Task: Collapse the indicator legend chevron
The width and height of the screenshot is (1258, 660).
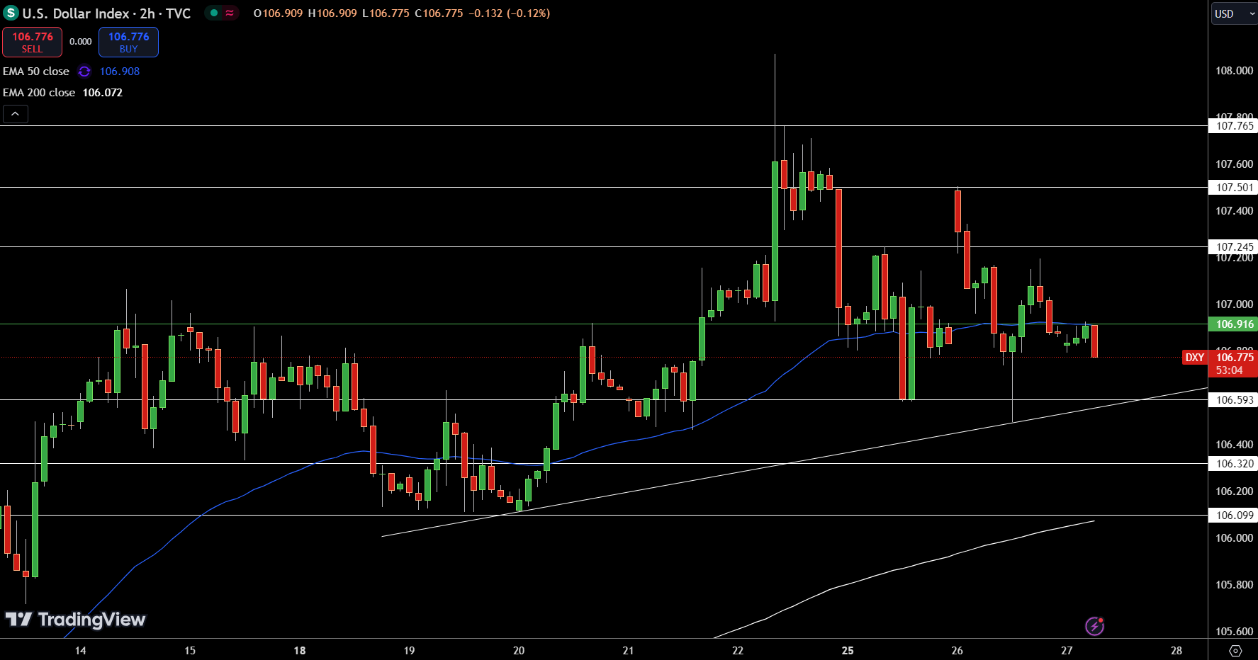Action: [x=16, y=114]
